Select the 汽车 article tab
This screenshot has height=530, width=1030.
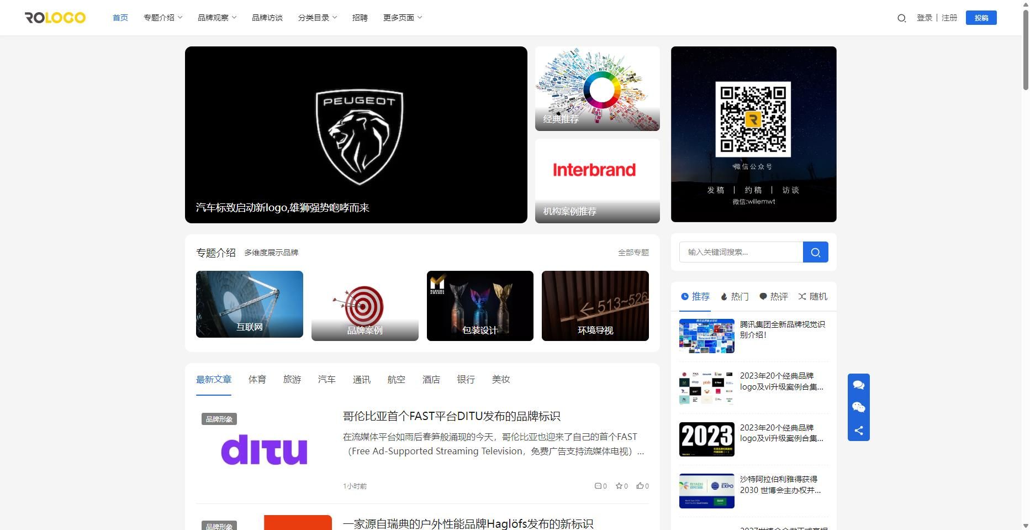coord(327,380)
